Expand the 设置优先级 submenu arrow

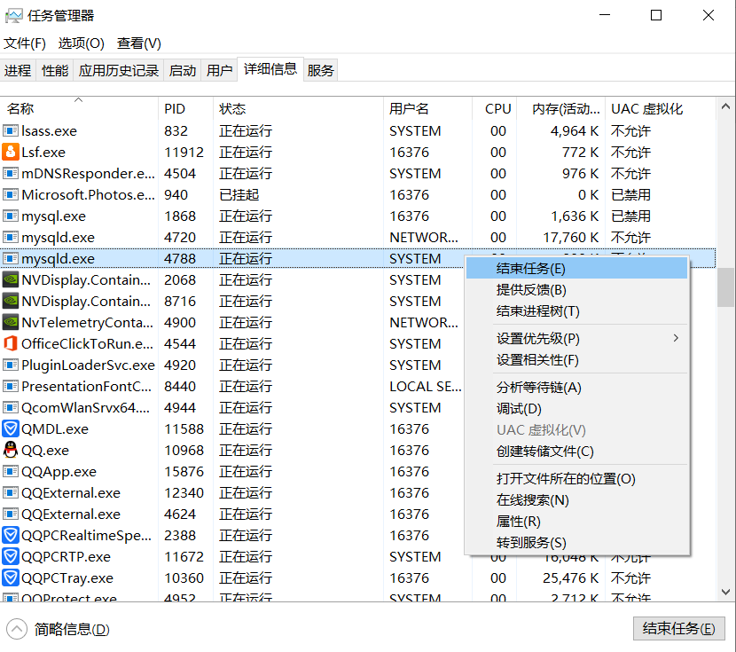pyautogui.click(x=676, y=338)
